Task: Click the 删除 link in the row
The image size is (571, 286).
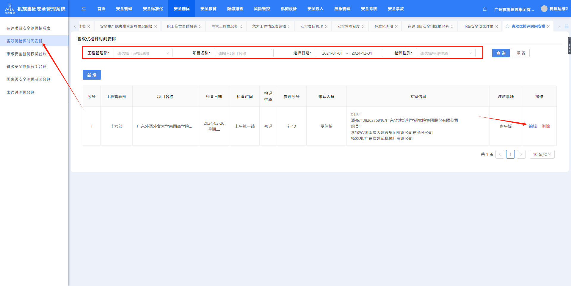Action: coord(545,126)
